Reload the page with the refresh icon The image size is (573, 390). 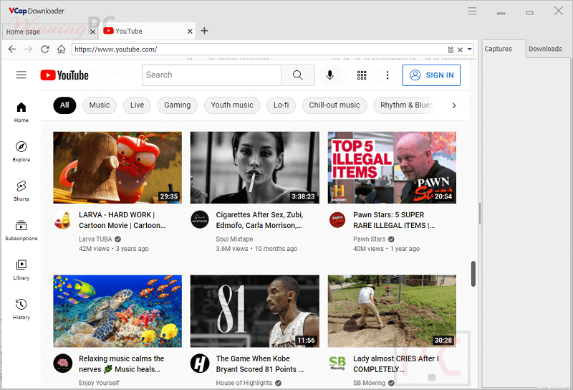click(x=45, y=49)
